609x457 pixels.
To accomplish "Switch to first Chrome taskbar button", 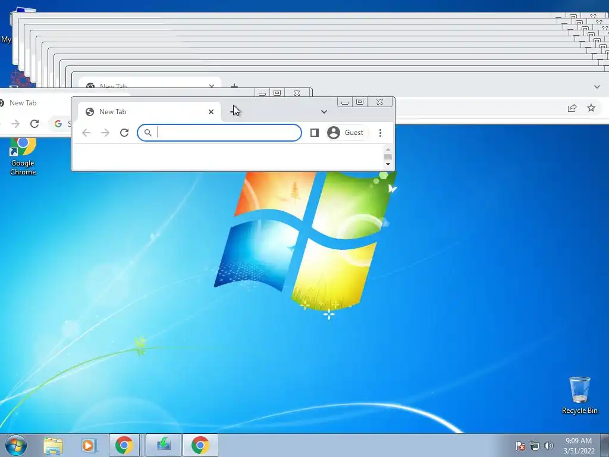I will pos(124,445).
